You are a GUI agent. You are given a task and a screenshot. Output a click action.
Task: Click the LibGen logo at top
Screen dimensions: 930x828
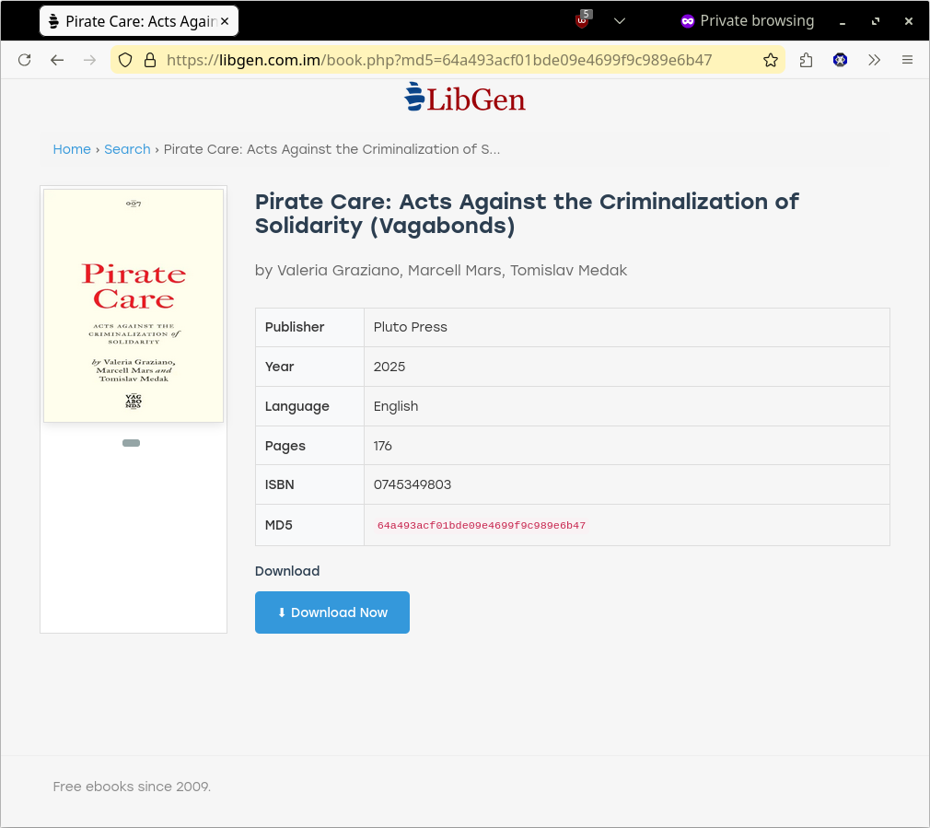click(465, 98)
